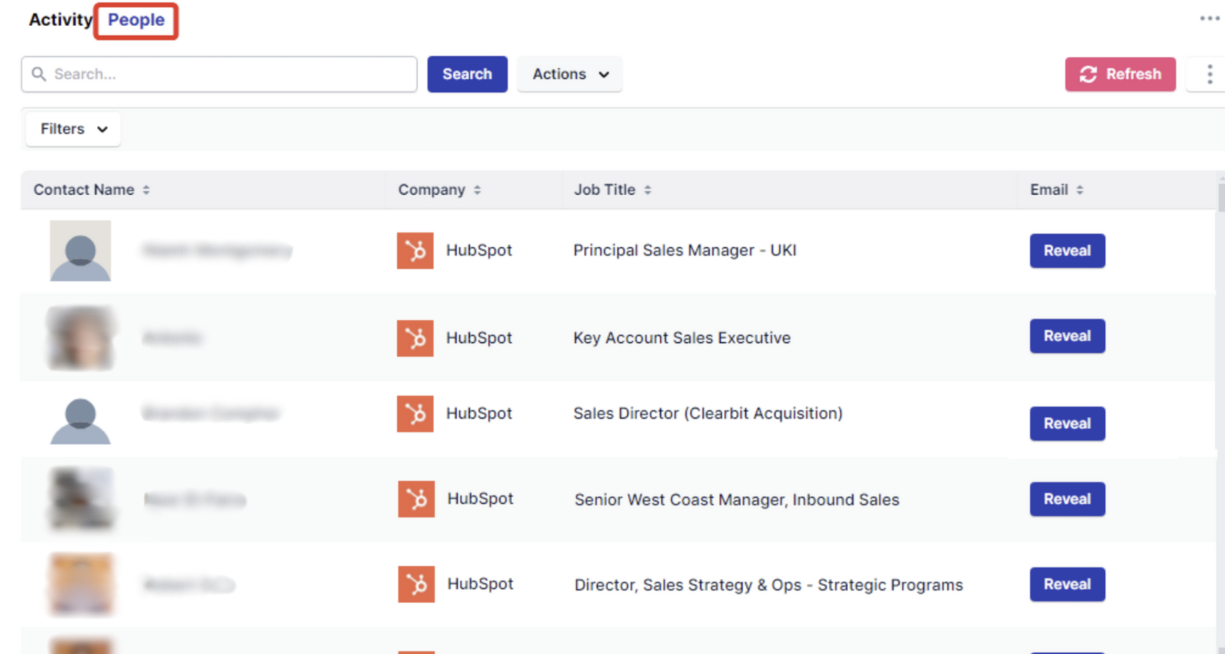Sort by Contact Name column arrows
Viewport: 1225px width, 654px height.
click(x=146, y=190)
